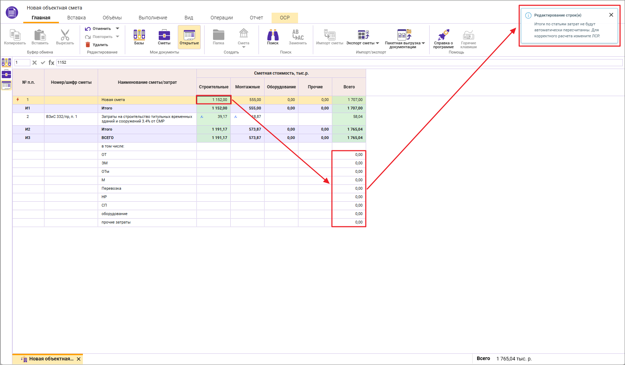This screenshot has width=625, height=365.
Task: Click the Удалить trash icon
Action: coord(88,45)
